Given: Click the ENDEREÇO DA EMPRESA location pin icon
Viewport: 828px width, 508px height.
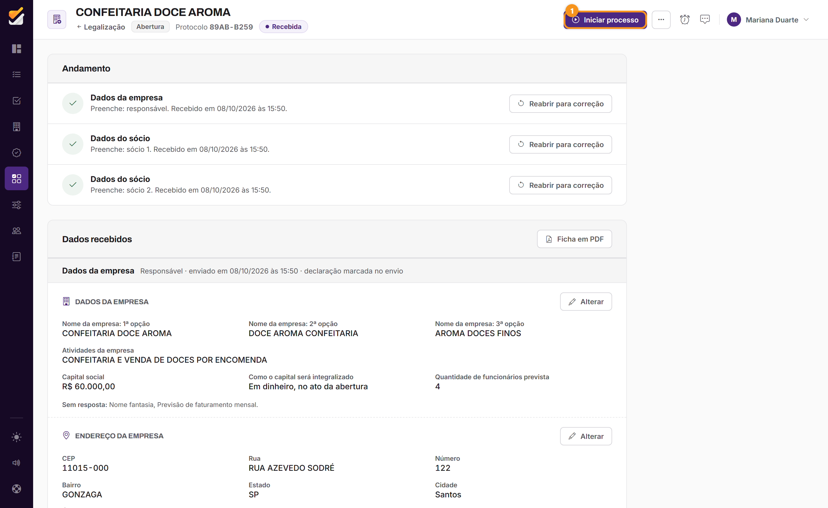Looking at the screenshot, I should [66, 435].
